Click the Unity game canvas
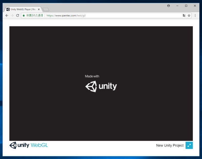The width and height of the screenshot is (202, 159). [x=101, y=84]
